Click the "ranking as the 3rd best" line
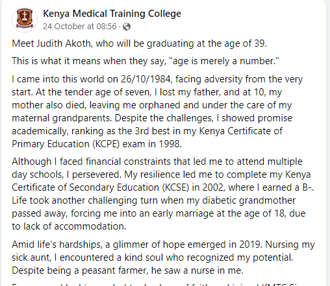Viewport: 330px width, 286px height. click(147, 131)
